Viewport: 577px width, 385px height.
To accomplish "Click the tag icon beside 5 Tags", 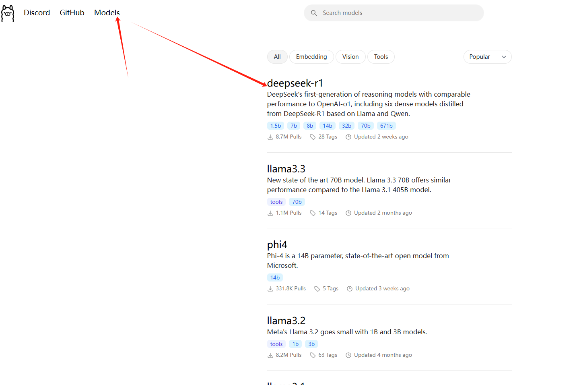I will [317, 289].
